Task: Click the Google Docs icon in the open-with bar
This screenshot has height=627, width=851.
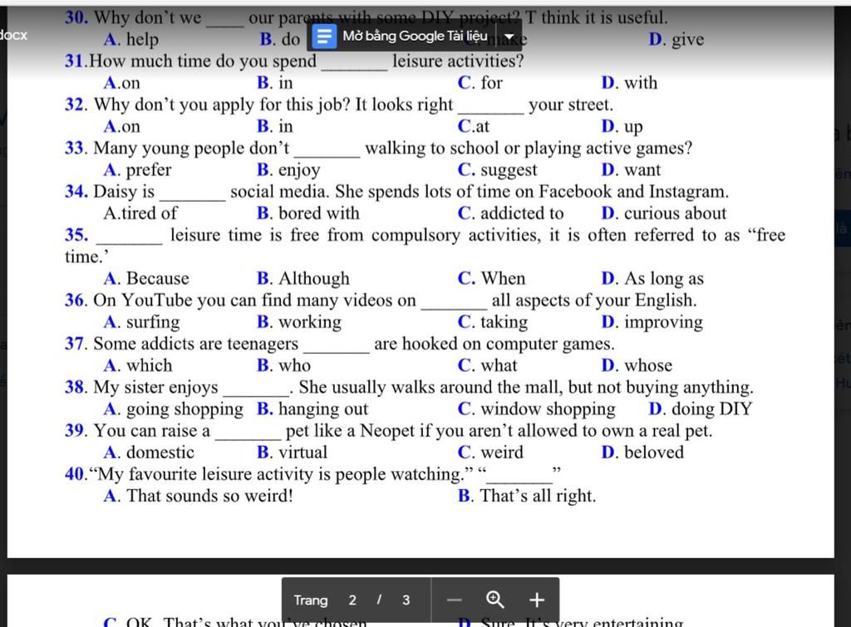Action: (x=324, y=37)
